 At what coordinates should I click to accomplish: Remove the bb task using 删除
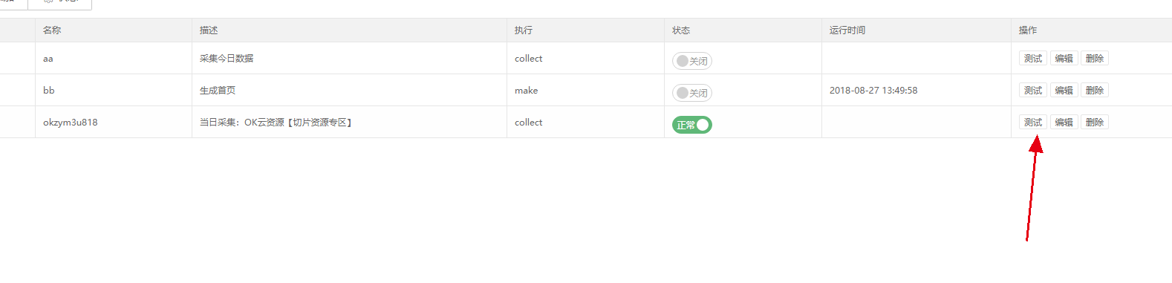click(x=1095, y=90)
